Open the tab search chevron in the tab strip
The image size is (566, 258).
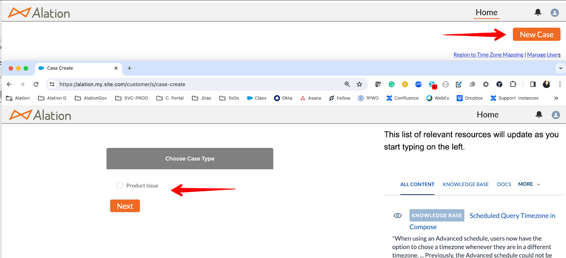(560, 68)
